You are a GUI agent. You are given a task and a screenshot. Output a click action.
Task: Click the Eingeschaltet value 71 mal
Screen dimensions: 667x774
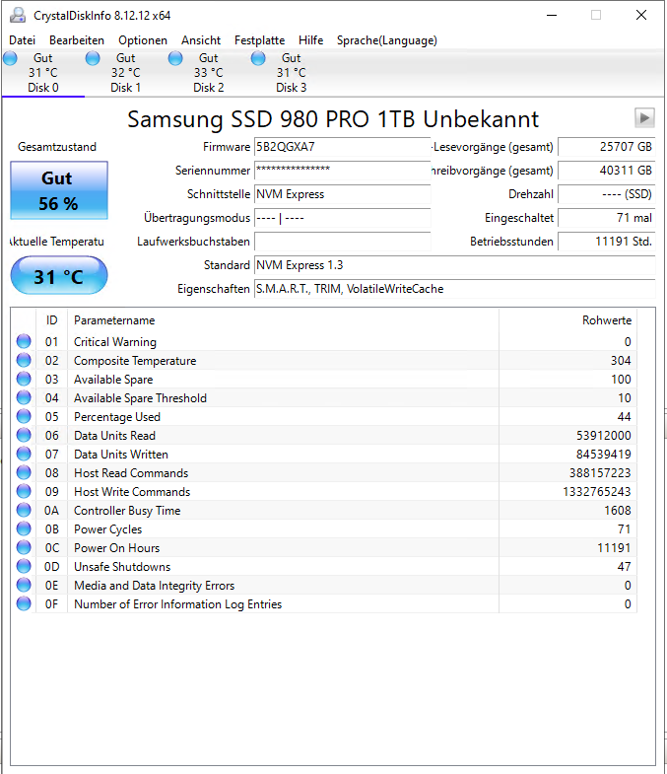(607, 218)
